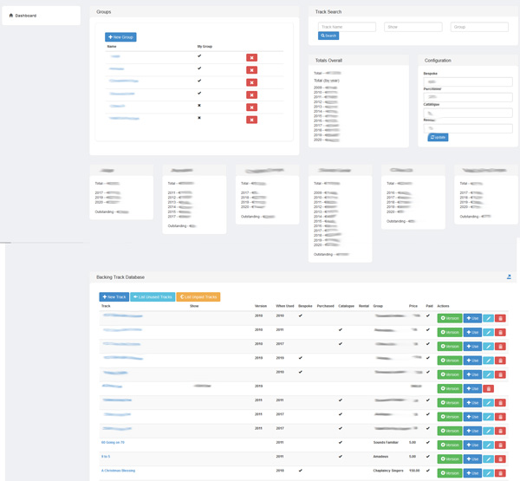Delete the track row that has no edit button
Screen dimensions: 520x481
(x=489, y=389)
